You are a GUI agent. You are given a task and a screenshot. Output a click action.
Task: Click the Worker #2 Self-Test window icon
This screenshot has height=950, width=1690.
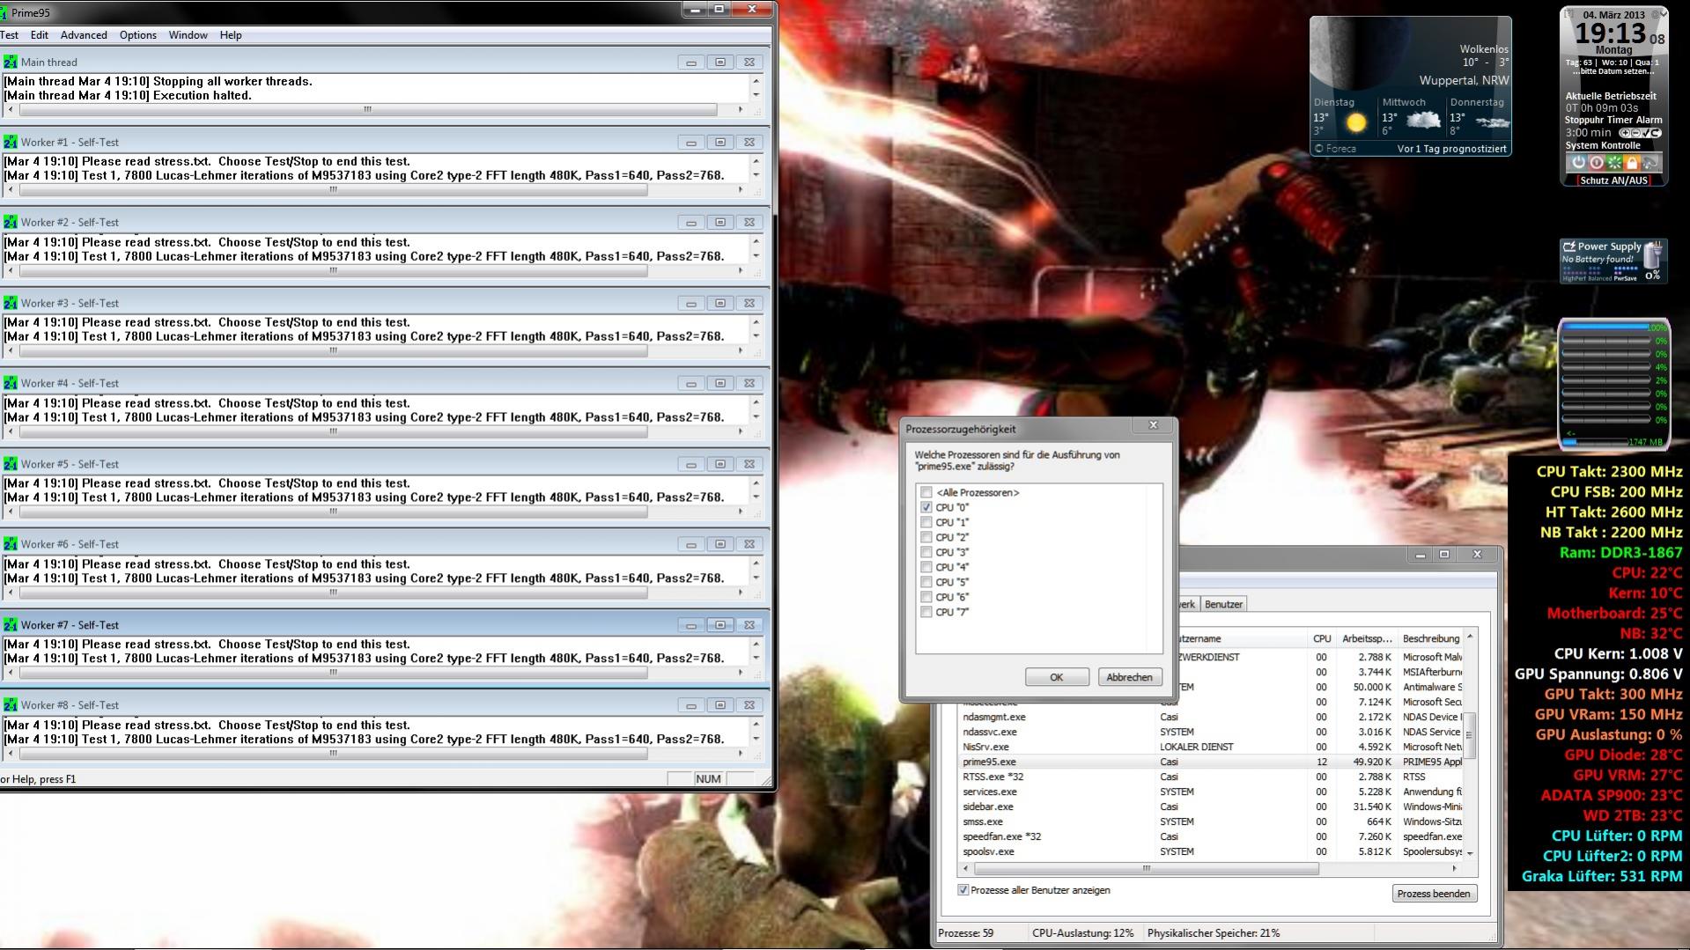click(x=10, y=222)
